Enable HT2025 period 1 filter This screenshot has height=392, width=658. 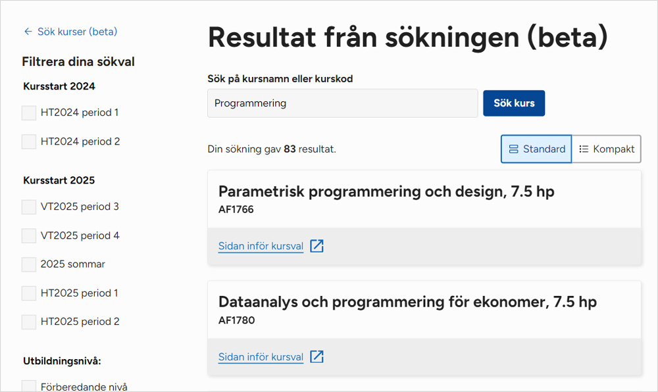click(x=29, y=293)
